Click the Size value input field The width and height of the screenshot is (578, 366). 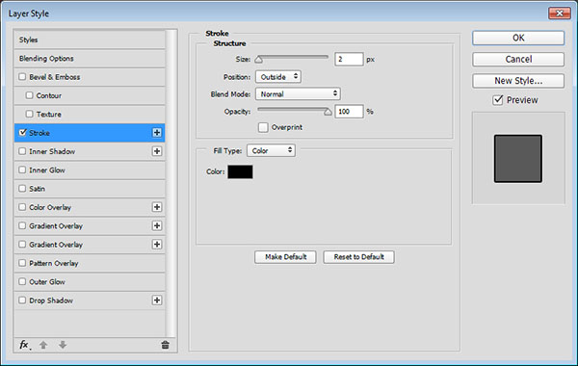point(349,60)
